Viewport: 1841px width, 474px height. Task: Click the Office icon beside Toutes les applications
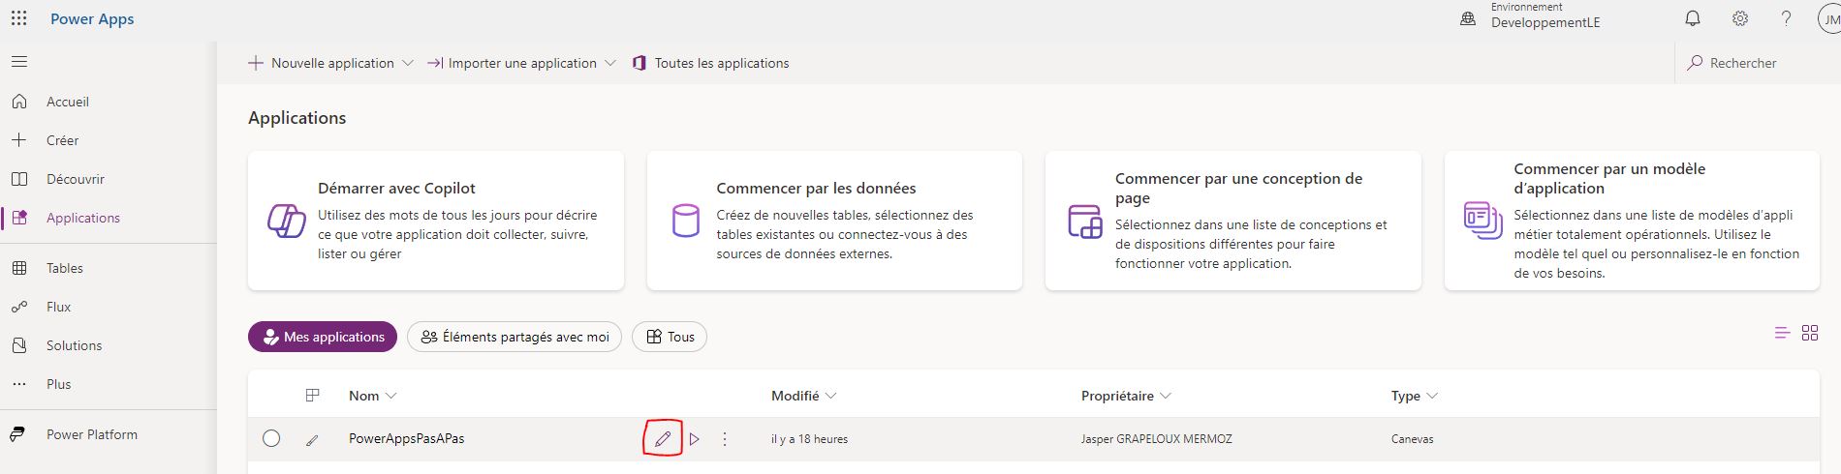(x=640, y=63)
